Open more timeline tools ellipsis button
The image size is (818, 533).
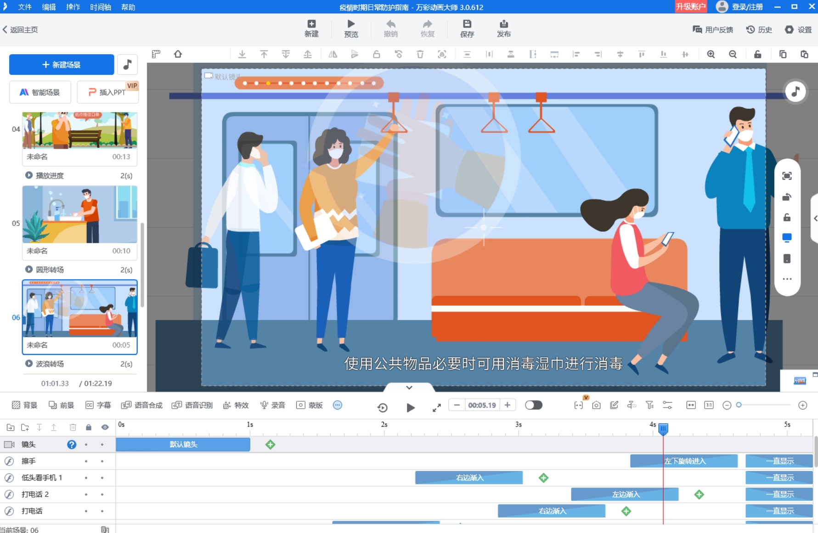(x=338, y=405)
